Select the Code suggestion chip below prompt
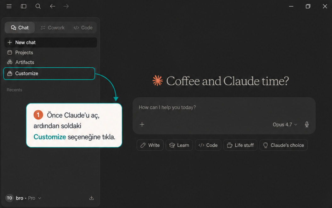The height and width of the screenshot is (208, 332). [208, 145]
